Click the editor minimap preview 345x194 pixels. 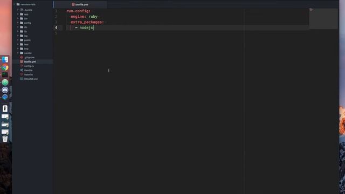[323, 18]
